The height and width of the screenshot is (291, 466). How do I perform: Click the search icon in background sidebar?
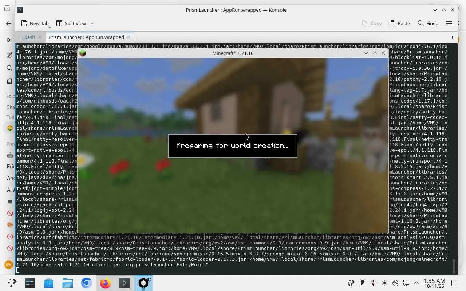click(x=9, y=68)
